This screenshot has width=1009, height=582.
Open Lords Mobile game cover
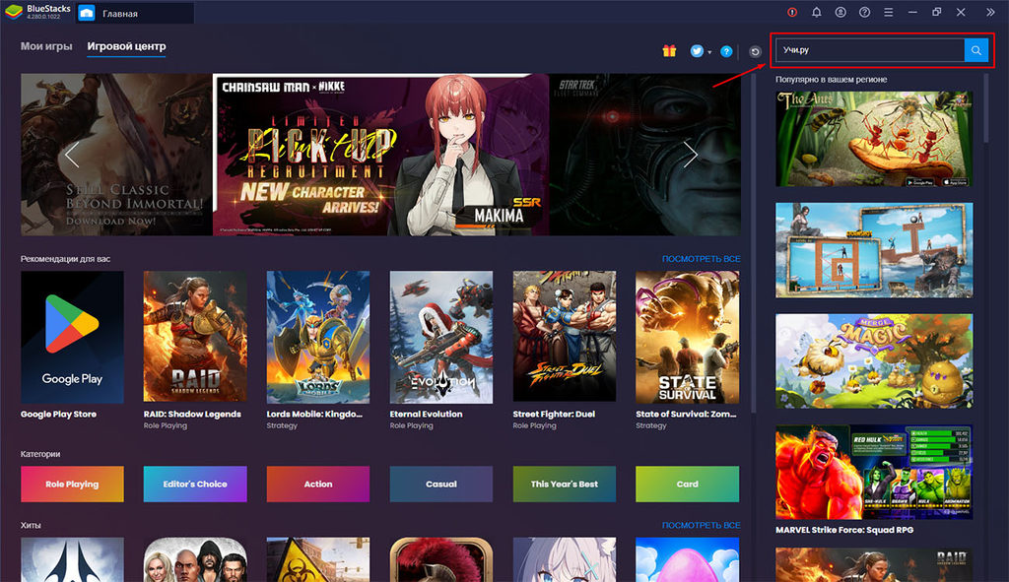pos(318,337)
